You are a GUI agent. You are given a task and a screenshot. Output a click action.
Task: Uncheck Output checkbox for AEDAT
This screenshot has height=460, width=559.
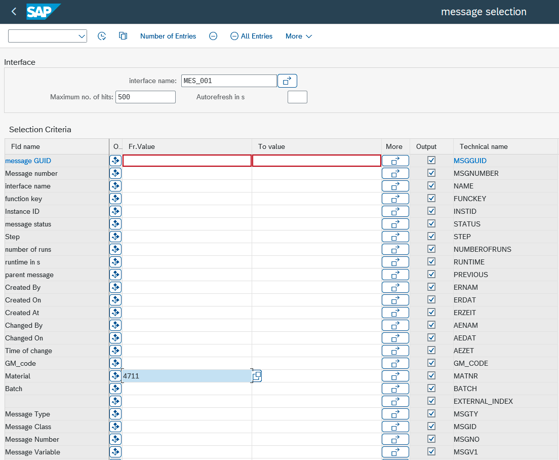click(x=431, y=337)
